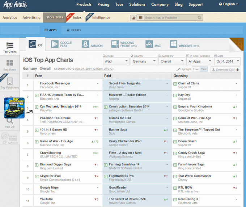This screenshot has height=207, width=246.
Task: Click in-app purchase icon beside Farming Simulator 14
Action: point(106,165)
